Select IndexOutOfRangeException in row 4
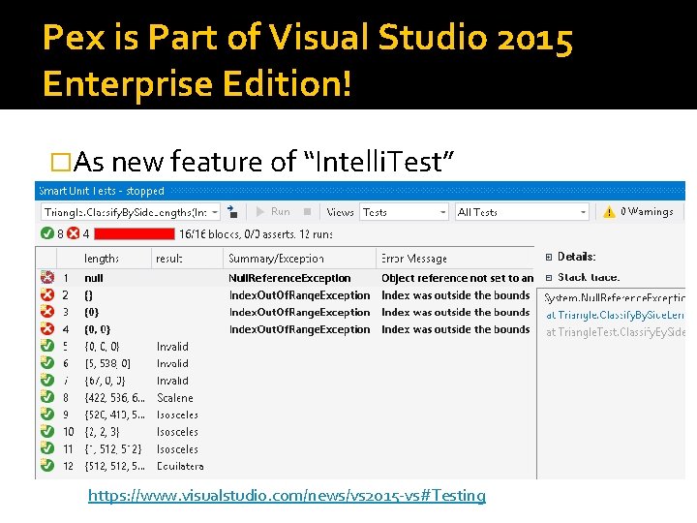 [x=299, y=329]
